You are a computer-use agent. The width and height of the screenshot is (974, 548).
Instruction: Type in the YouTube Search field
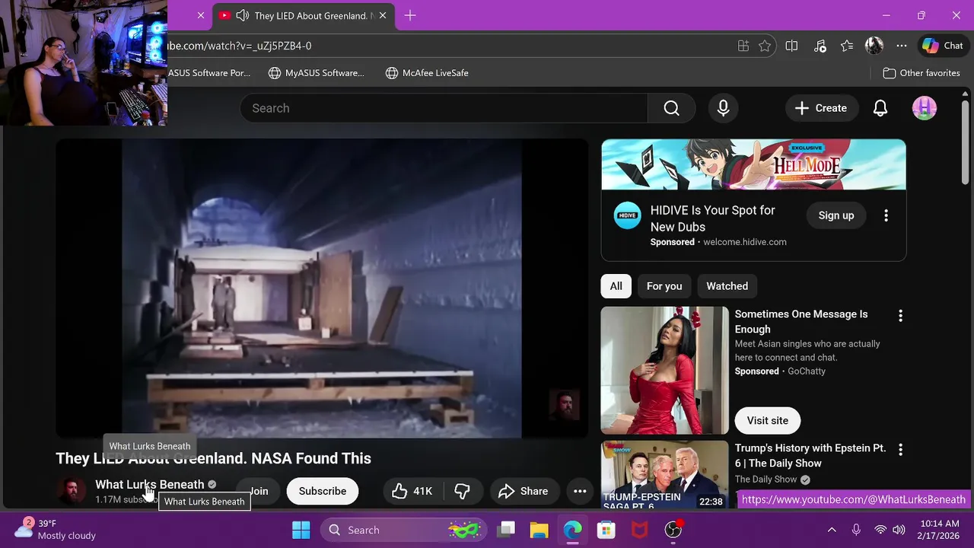[444, 108]
